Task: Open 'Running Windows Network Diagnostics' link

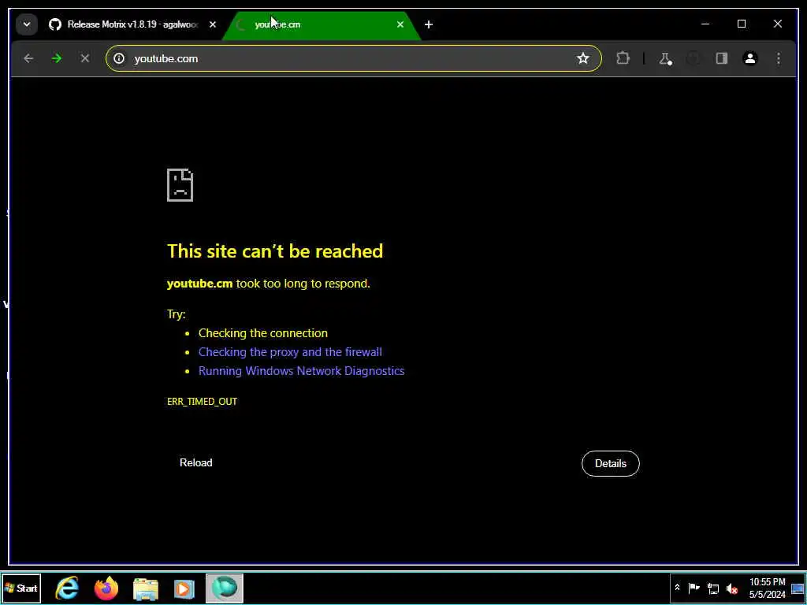Action: [x=302, y=371]
